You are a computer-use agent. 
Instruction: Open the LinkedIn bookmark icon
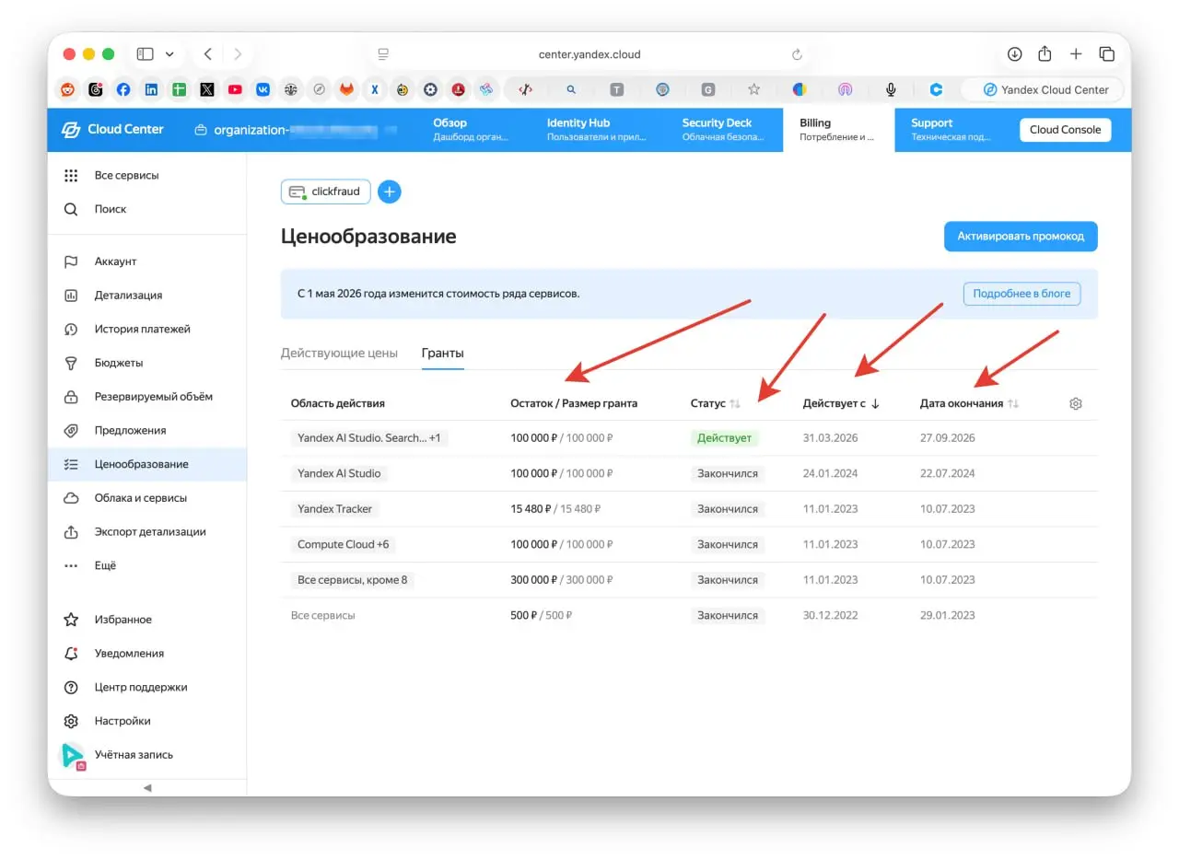coord(151,89)
